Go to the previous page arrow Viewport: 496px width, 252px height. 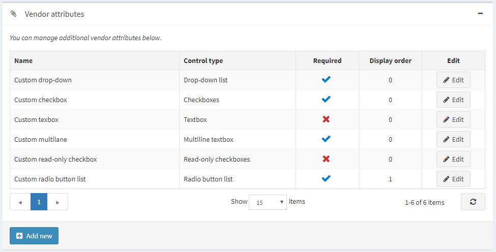pos(20,202)
